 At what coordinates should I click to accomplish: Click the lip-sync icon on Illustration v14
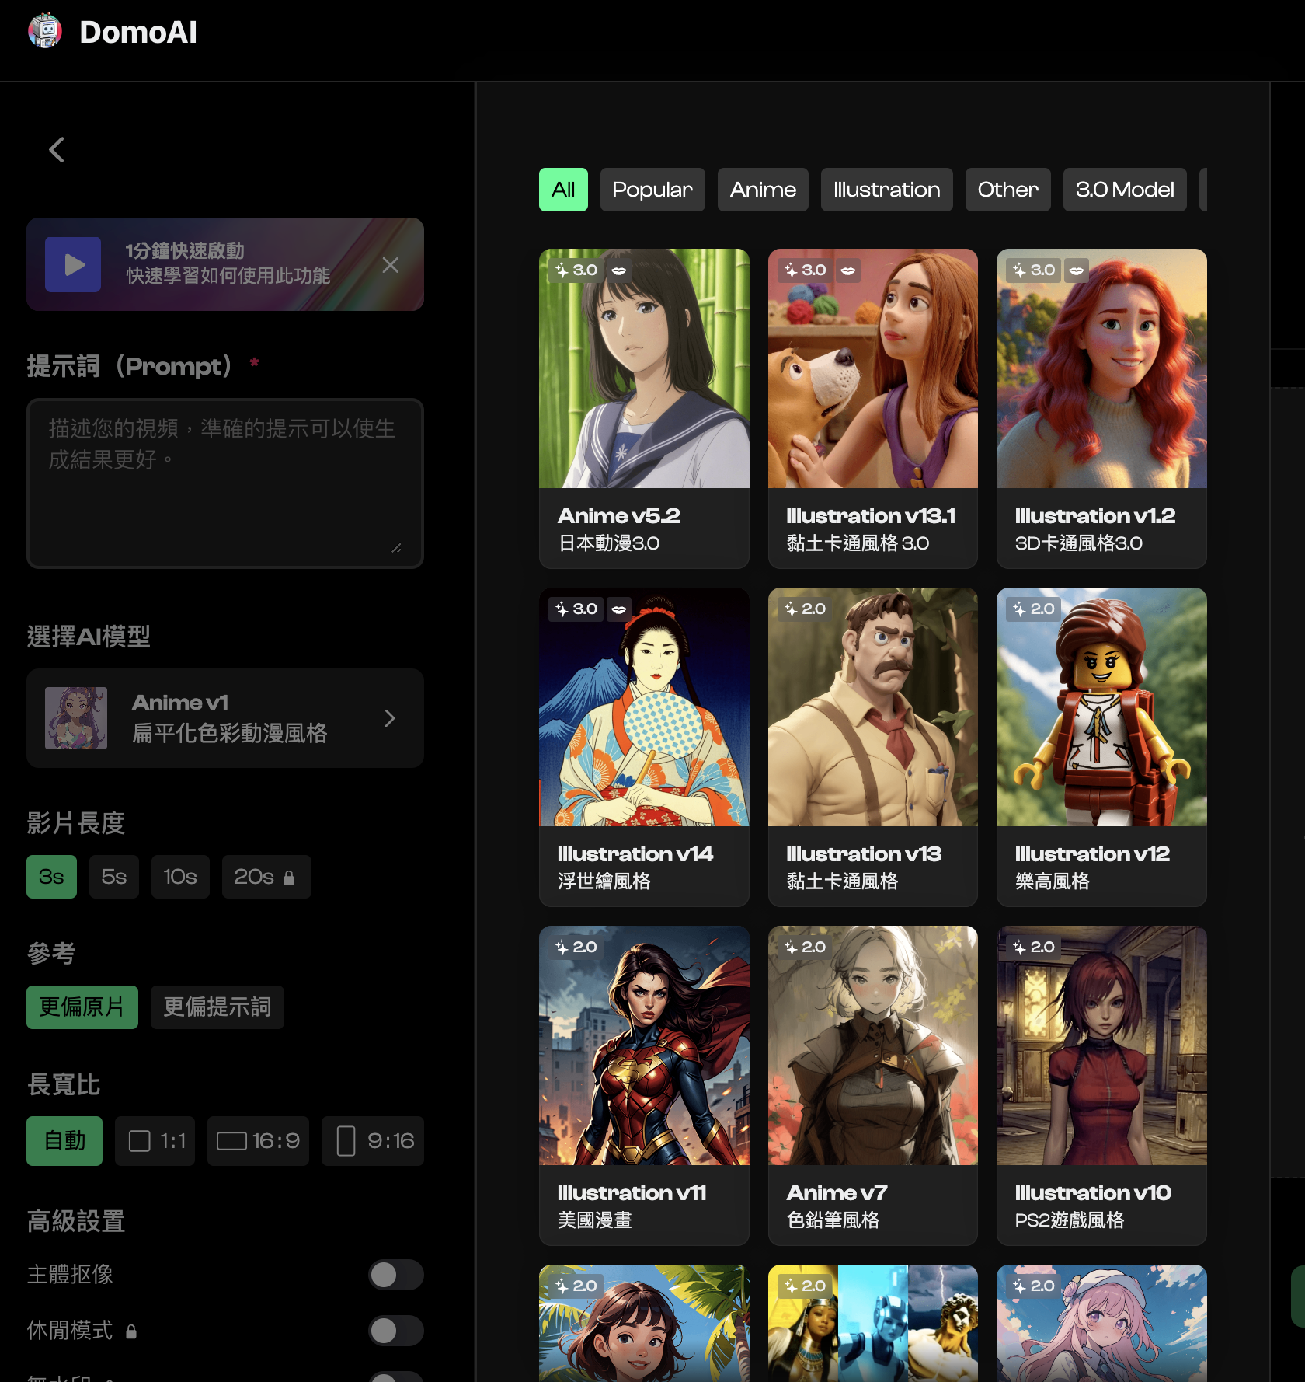619,609
